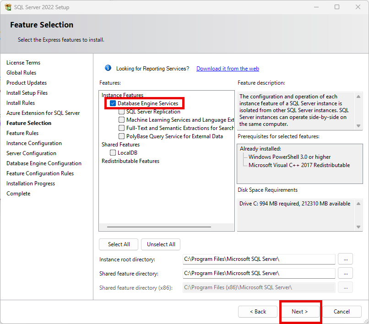
Task: Select the Install Rules step
Action: tap(21, 103)
